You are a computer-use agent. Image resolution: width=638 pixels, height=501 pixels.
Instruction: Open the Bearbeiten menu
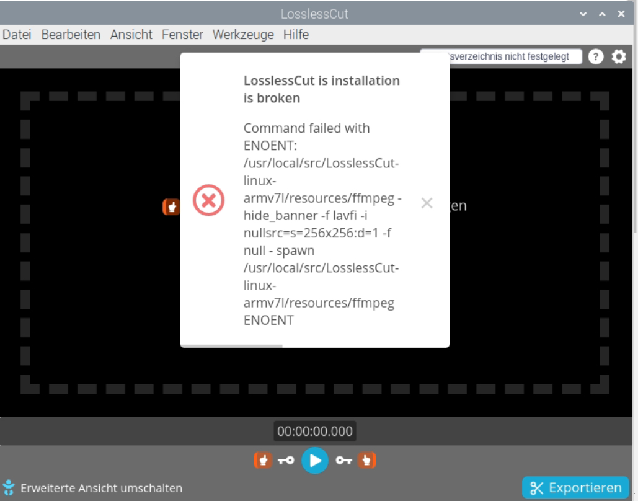(x=70, y=35)
